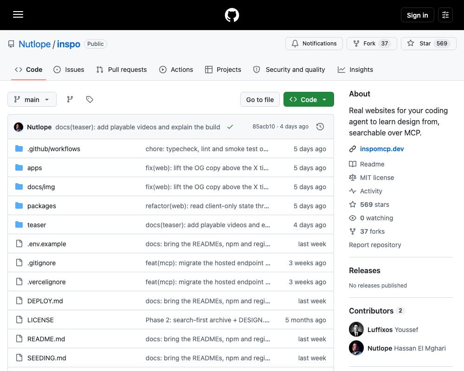Click Report repository

click(x=375, y=245)
